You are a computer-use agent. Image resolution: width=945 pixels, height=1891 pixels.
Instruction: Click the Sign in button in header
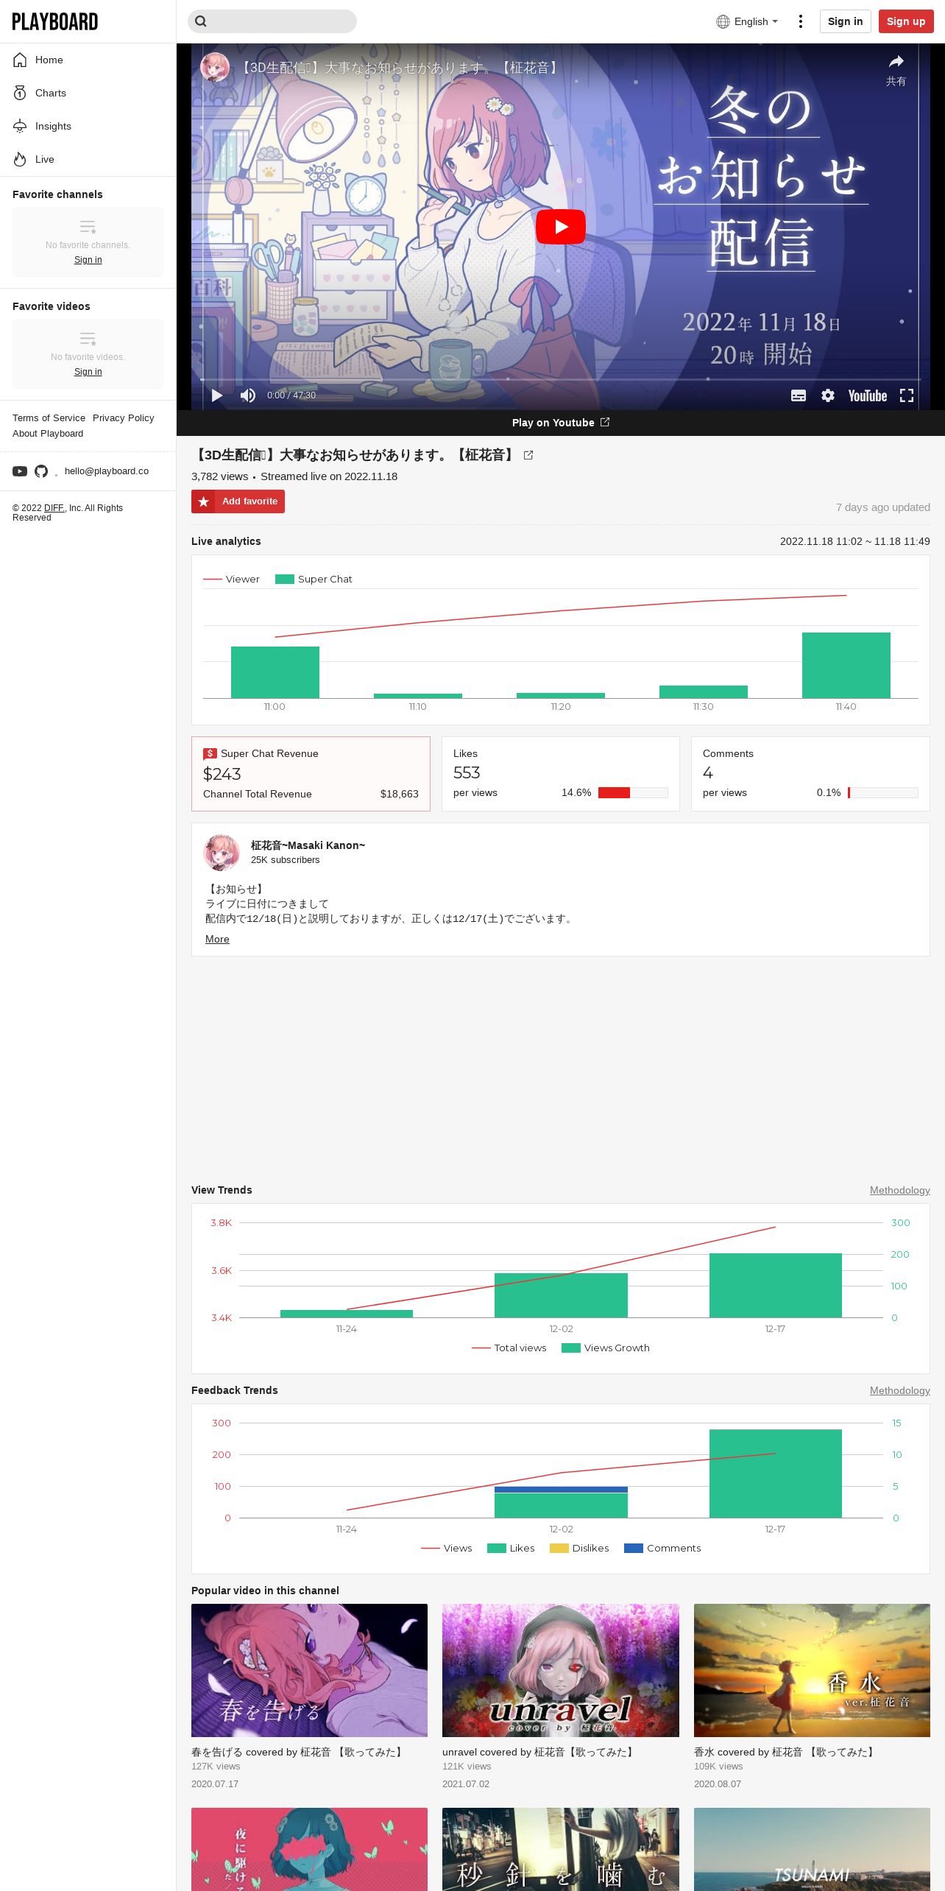point(845,21)
